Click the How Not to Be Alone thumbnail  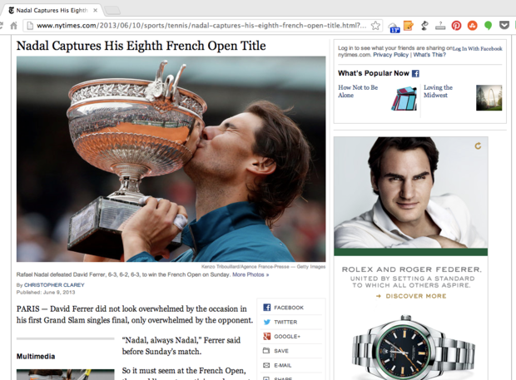tap(404, 98)
